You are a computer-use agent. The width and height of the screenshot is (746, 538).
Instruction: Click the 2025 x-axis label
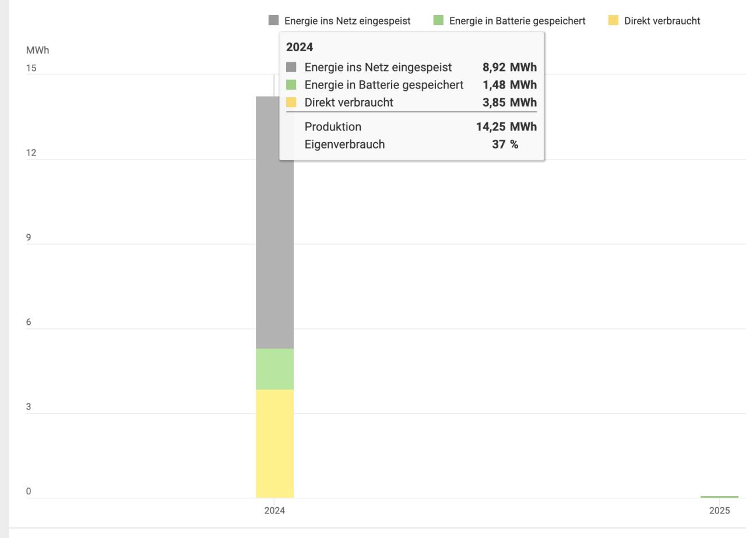(x=719, y=511)
